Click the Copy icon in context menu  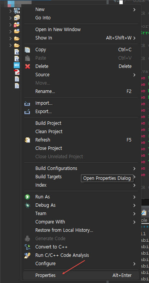pos(27,50)
